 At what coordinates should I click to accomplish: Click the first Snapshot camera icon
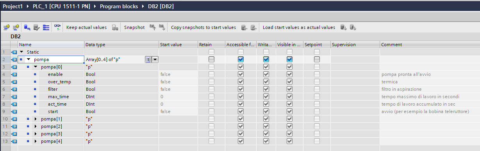pos(153,27)
